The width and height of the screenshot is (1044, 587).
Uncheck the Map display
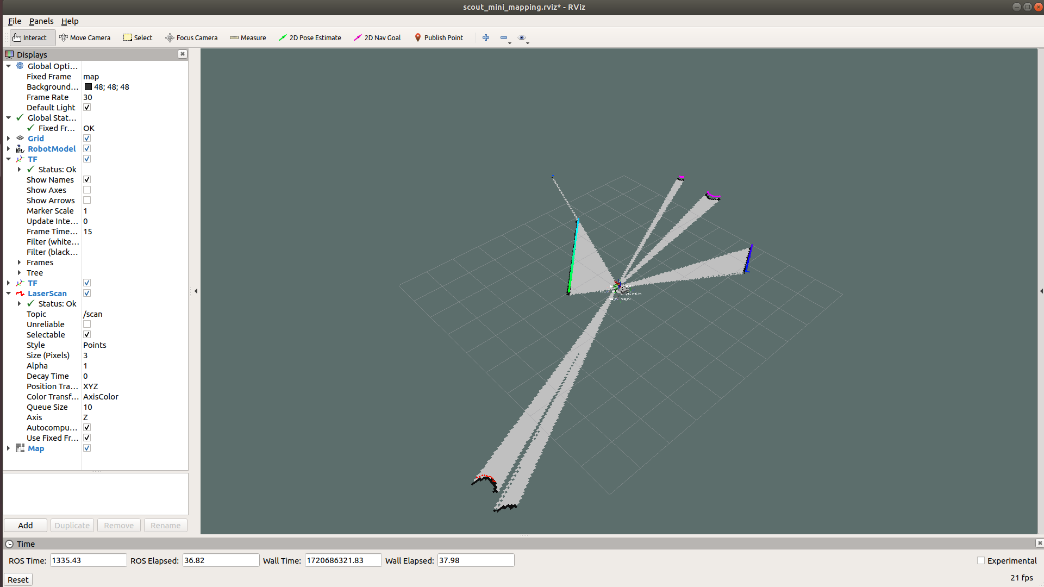click(x=87, y=448)
